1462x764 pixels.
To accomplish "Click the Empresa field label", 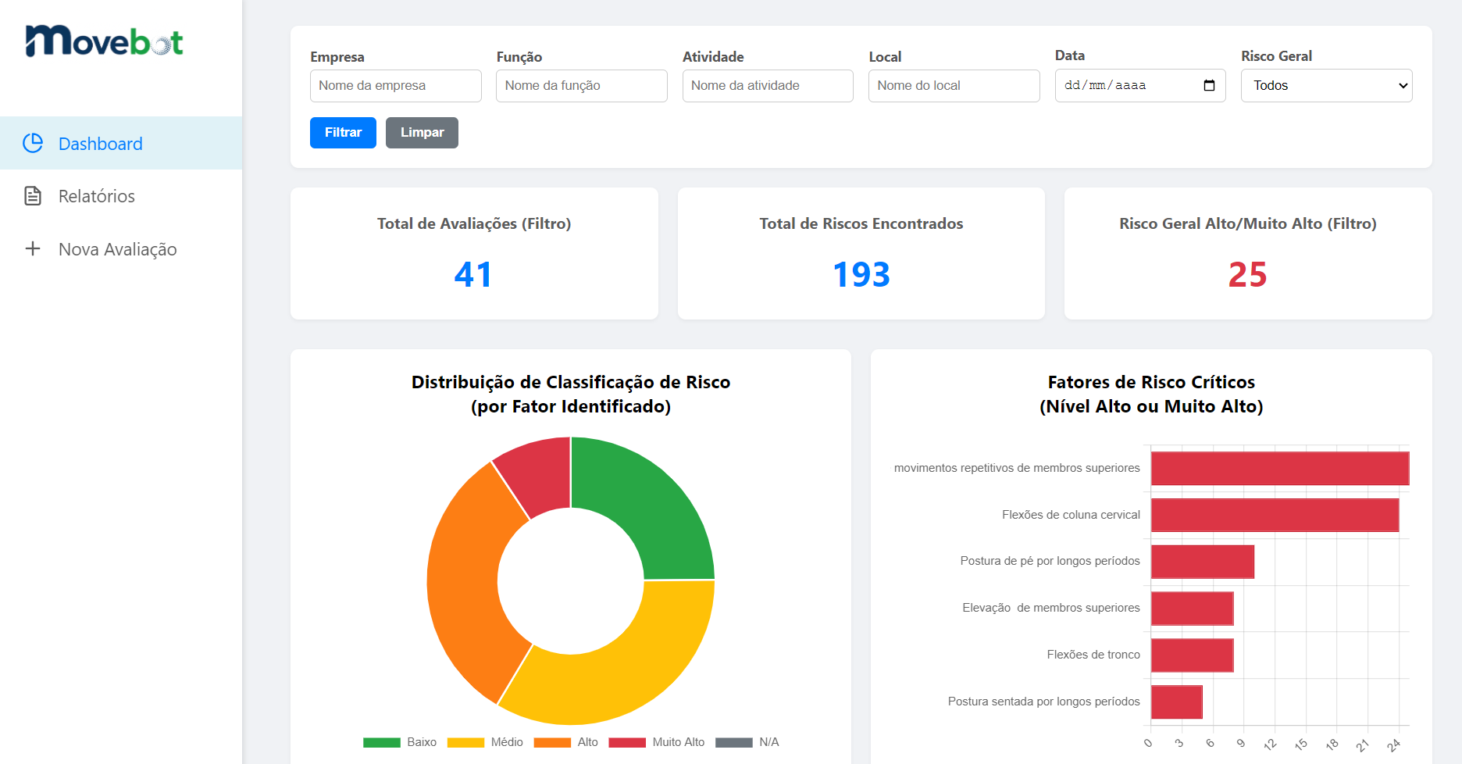I will [x=337, y=57].
